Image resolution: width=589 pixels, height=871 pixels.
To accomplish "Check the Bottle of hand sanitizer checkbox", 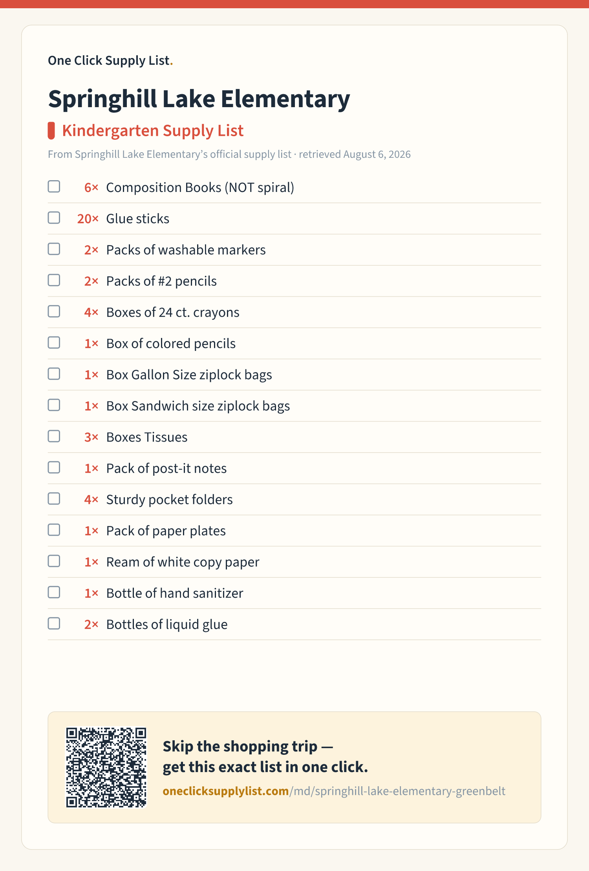I will click(x=54, y=592).
